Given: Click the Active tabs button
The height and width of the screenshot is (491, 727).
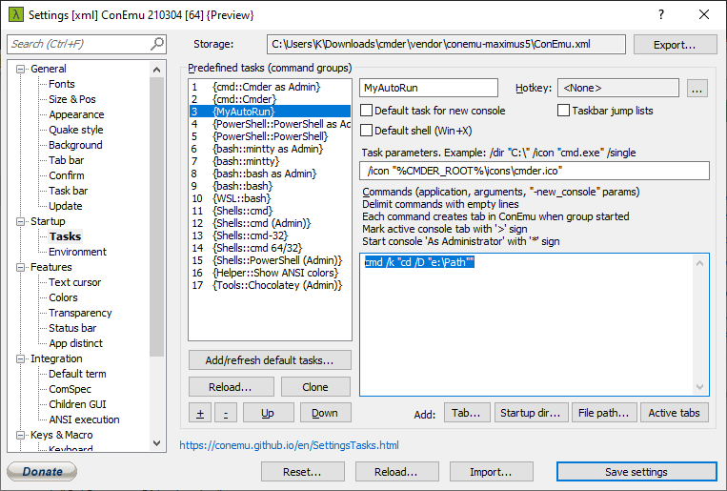Looking at the screenshot, I should (x=675, y=413).
